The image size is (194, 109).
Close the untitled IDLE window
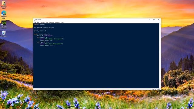(x=159, y=20)
